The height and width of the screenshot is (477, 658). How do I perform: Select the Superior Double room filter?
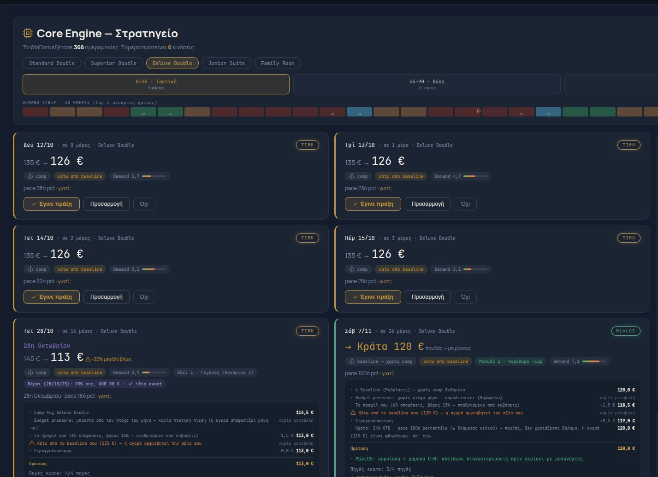click(x=113, y=63)
